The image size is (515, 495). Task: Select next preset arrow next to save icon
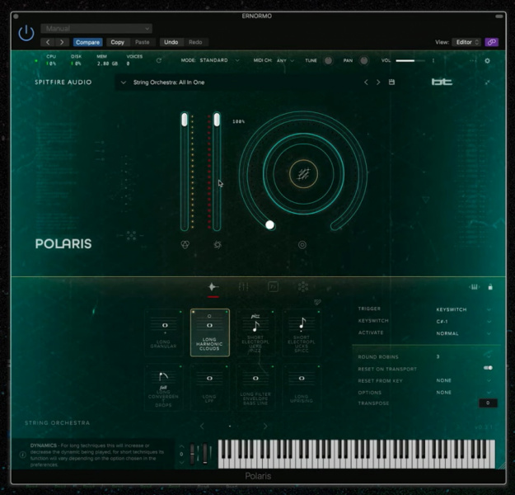[x=378, y=82]
